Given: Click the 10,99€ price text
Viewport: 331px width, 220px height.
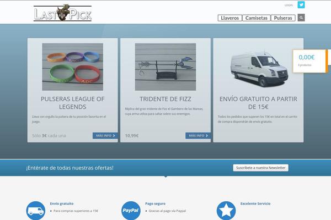Looking at the screenshot, I should pyautogui.click(x=132, y=136).
